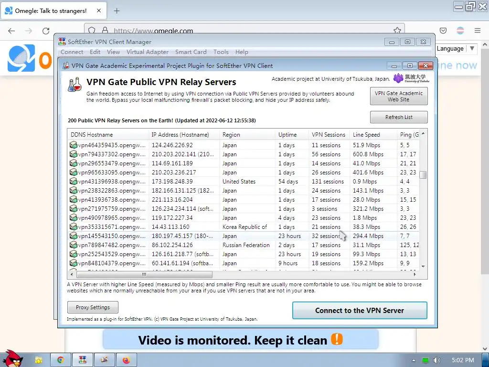
Task: Open Firefox from the taskbar
Action: (126, 360)
